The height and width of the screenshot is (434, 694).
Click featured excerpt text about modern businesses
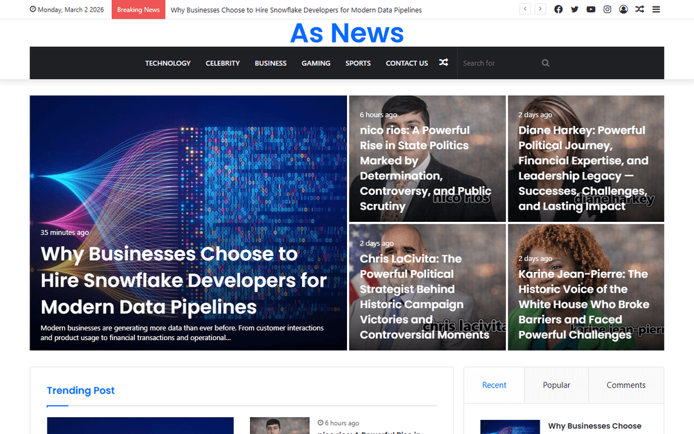click(182, 332)
